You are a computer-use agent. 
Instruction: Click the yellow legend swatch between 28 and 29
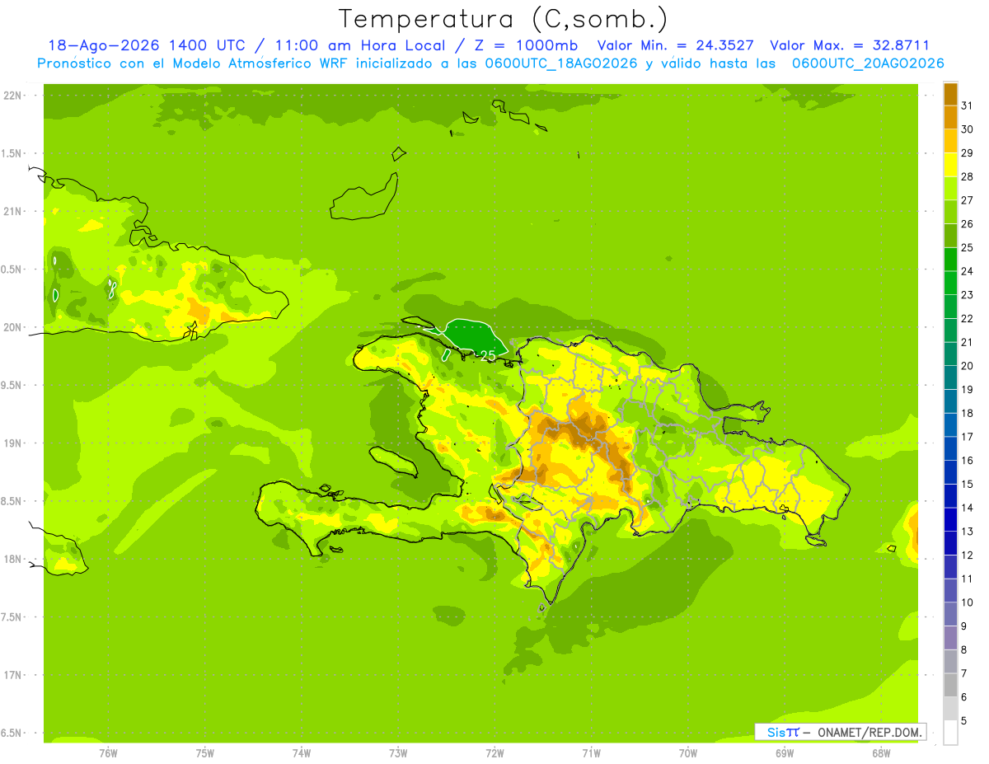click(x=950, y=166)
